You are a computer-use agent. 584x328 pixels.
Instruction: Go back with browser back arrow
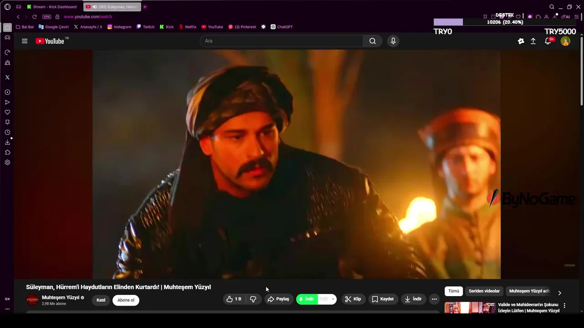tap(18, 17)
